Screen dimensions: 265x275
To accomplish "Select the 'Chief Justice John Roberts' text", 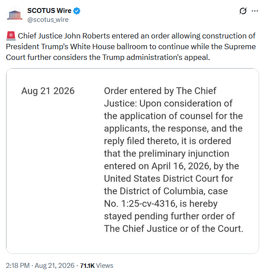I will [64, 36].
